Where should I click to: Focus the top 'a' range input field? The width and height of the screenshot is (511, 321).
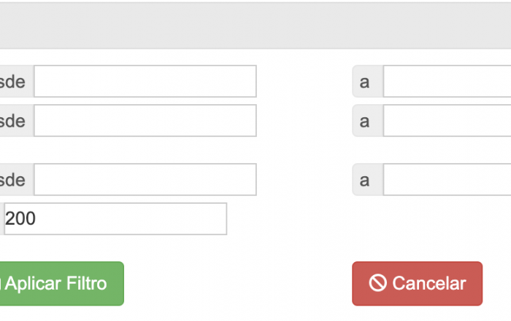click(447, 82)
